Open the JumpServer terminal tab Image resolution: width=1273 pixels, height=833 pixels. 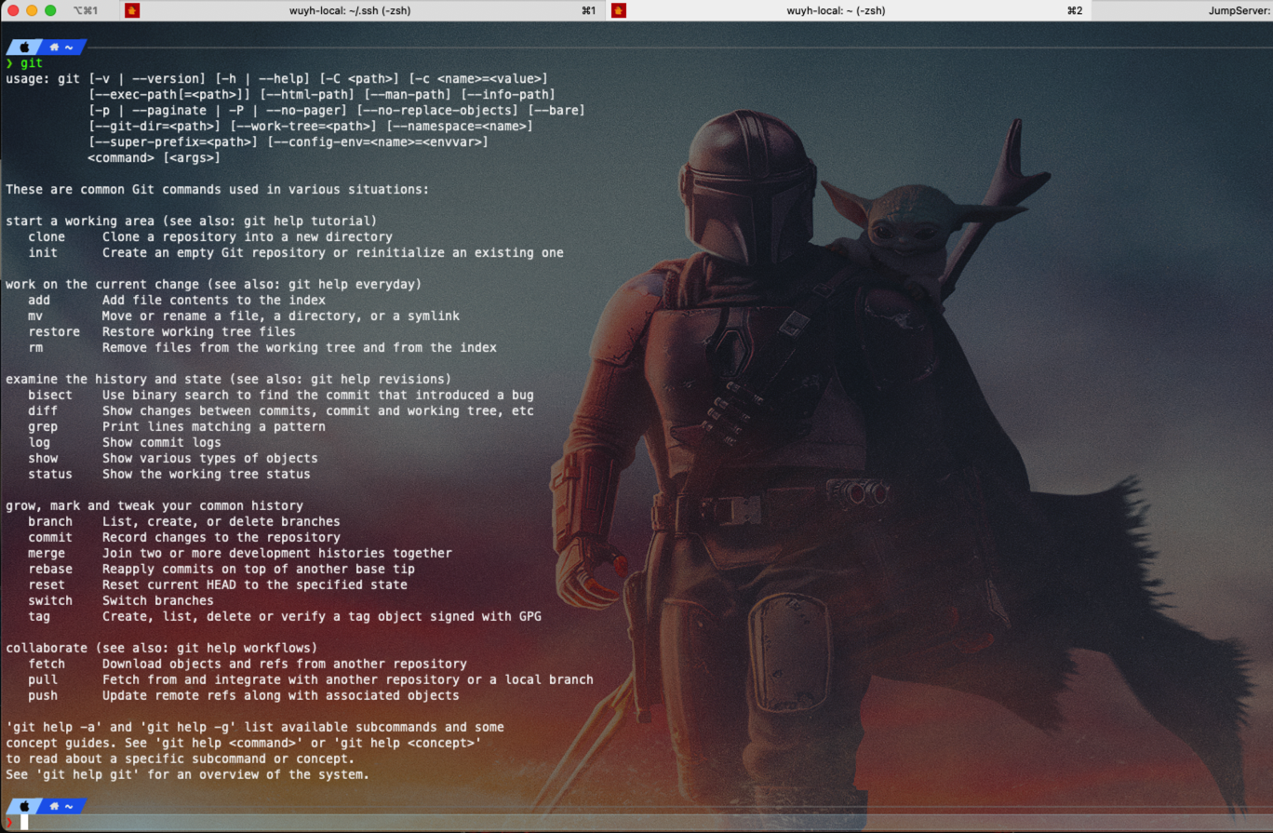click(1182, 10)
